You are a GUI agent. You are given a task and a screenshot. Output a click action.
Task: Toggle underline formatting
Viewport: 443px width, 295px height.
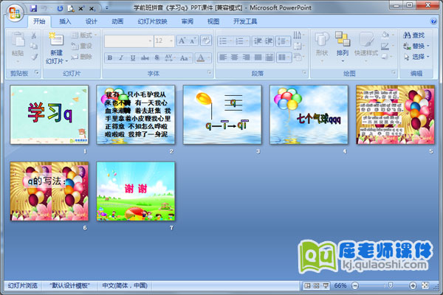point(132,58)
